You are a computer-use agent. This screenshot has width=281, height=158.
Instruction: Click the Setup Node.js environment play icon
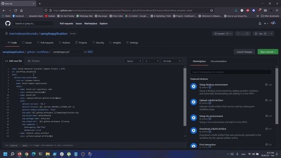click(194, 86)
